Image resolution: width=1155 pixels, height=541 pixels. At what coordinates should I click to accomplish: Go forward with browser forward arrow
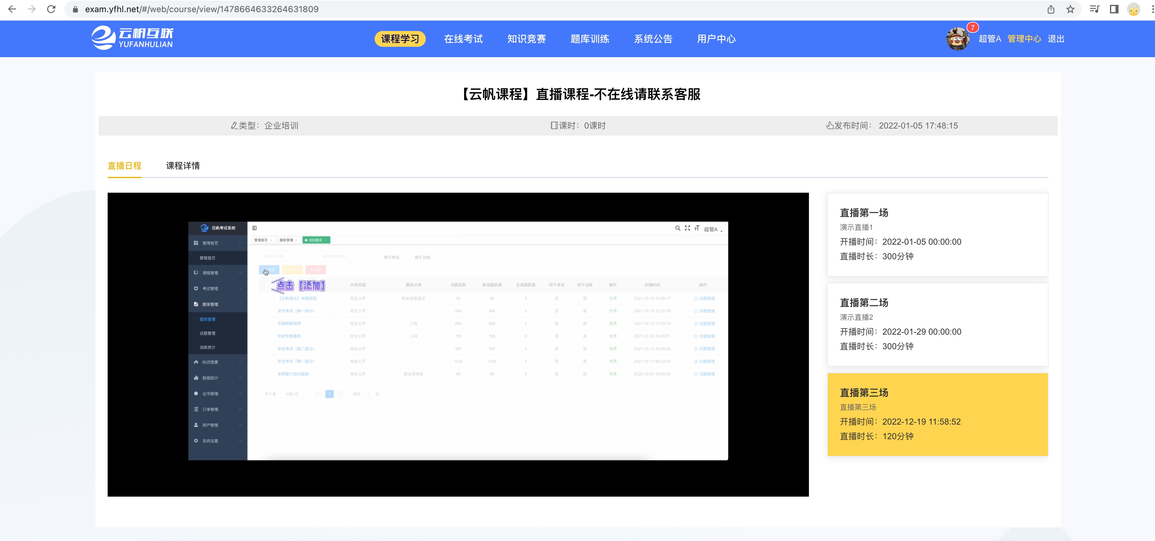31,9
